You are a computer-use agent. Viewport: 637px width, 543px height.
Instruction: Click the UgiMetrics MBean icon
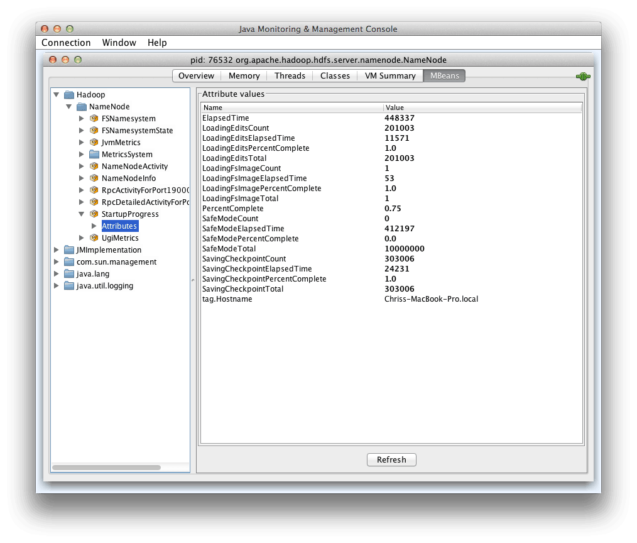94,238
